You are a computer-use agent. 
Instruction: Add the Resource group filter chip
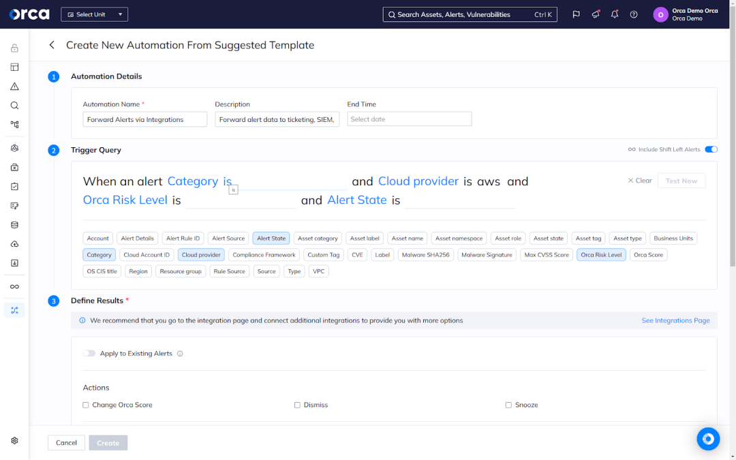[180, 271]
